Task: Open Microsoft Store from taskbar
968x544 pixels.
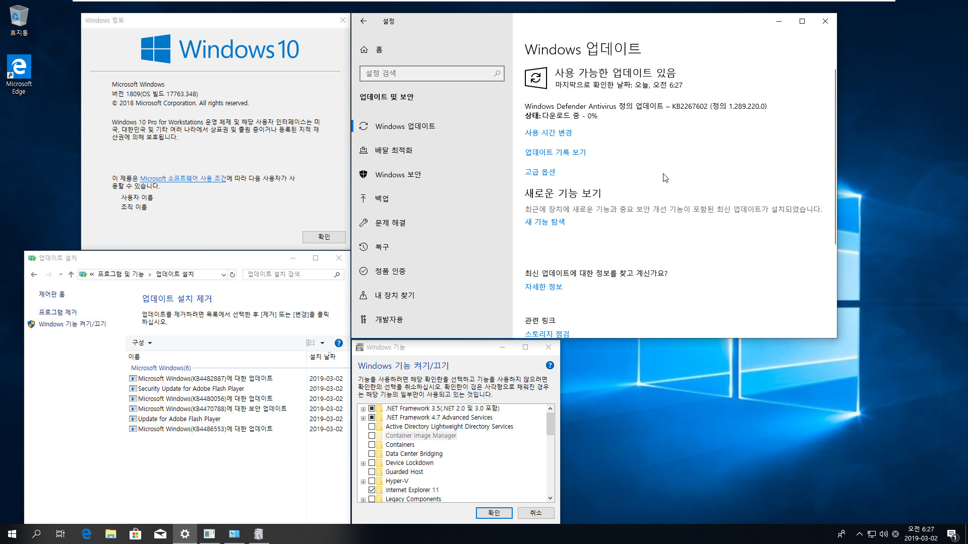Action: [x=135, y=534]
